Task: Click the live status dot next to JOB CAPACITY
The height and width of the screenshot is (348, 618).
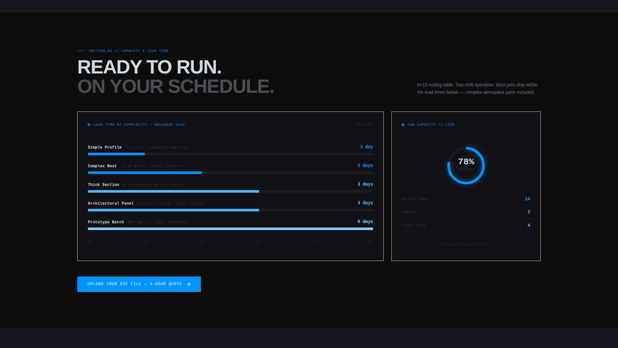Action: 403,124
